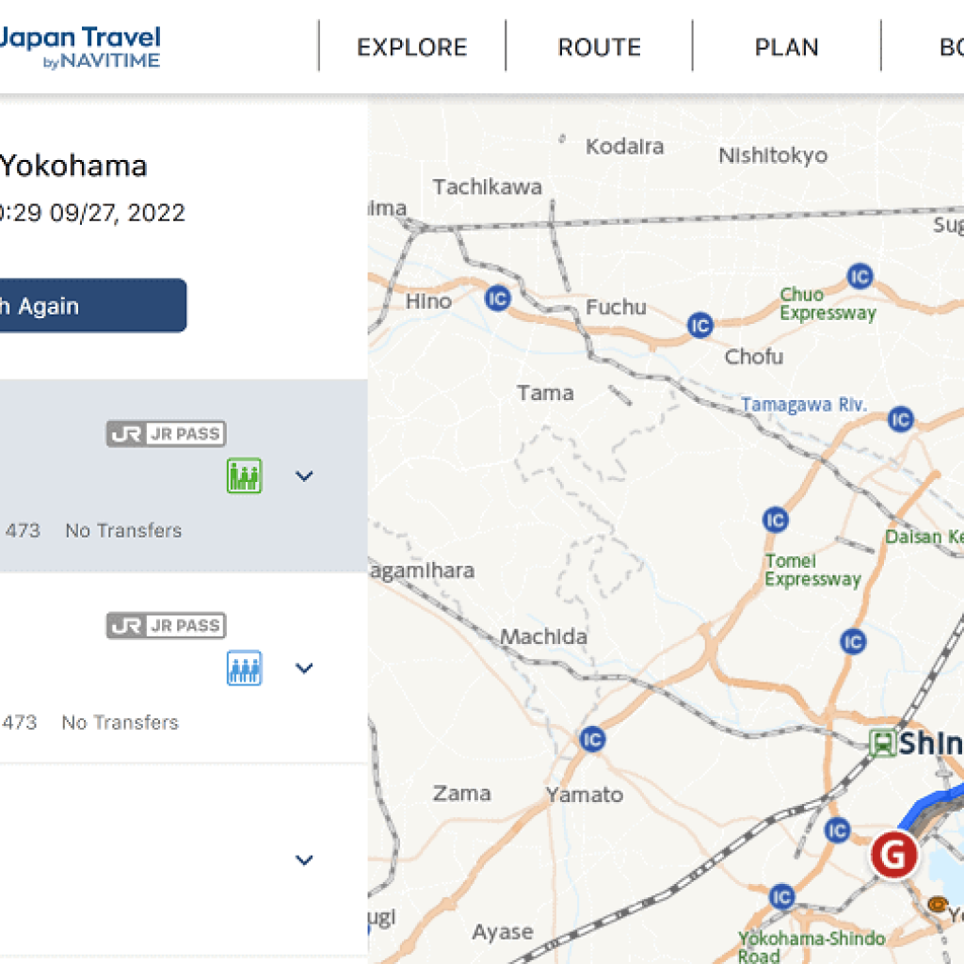Open the ROUTE menu

click(599, 47)
